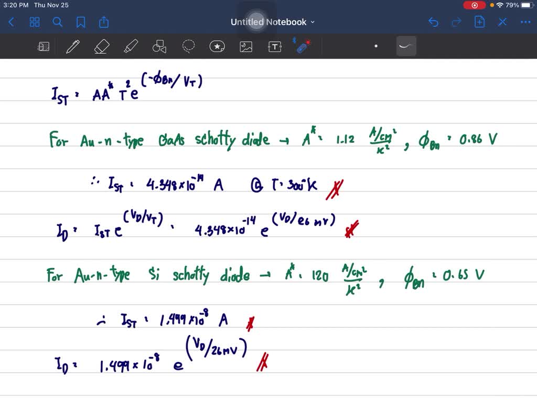The image size is (537, 402).
Task: Select the Pen tool
Action: 72,46
